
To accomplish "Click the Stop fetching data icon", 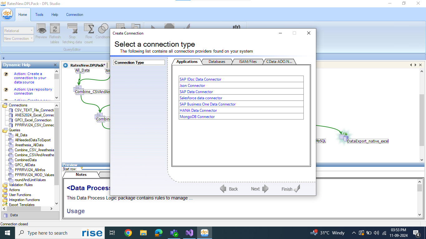I will (72, 29).
